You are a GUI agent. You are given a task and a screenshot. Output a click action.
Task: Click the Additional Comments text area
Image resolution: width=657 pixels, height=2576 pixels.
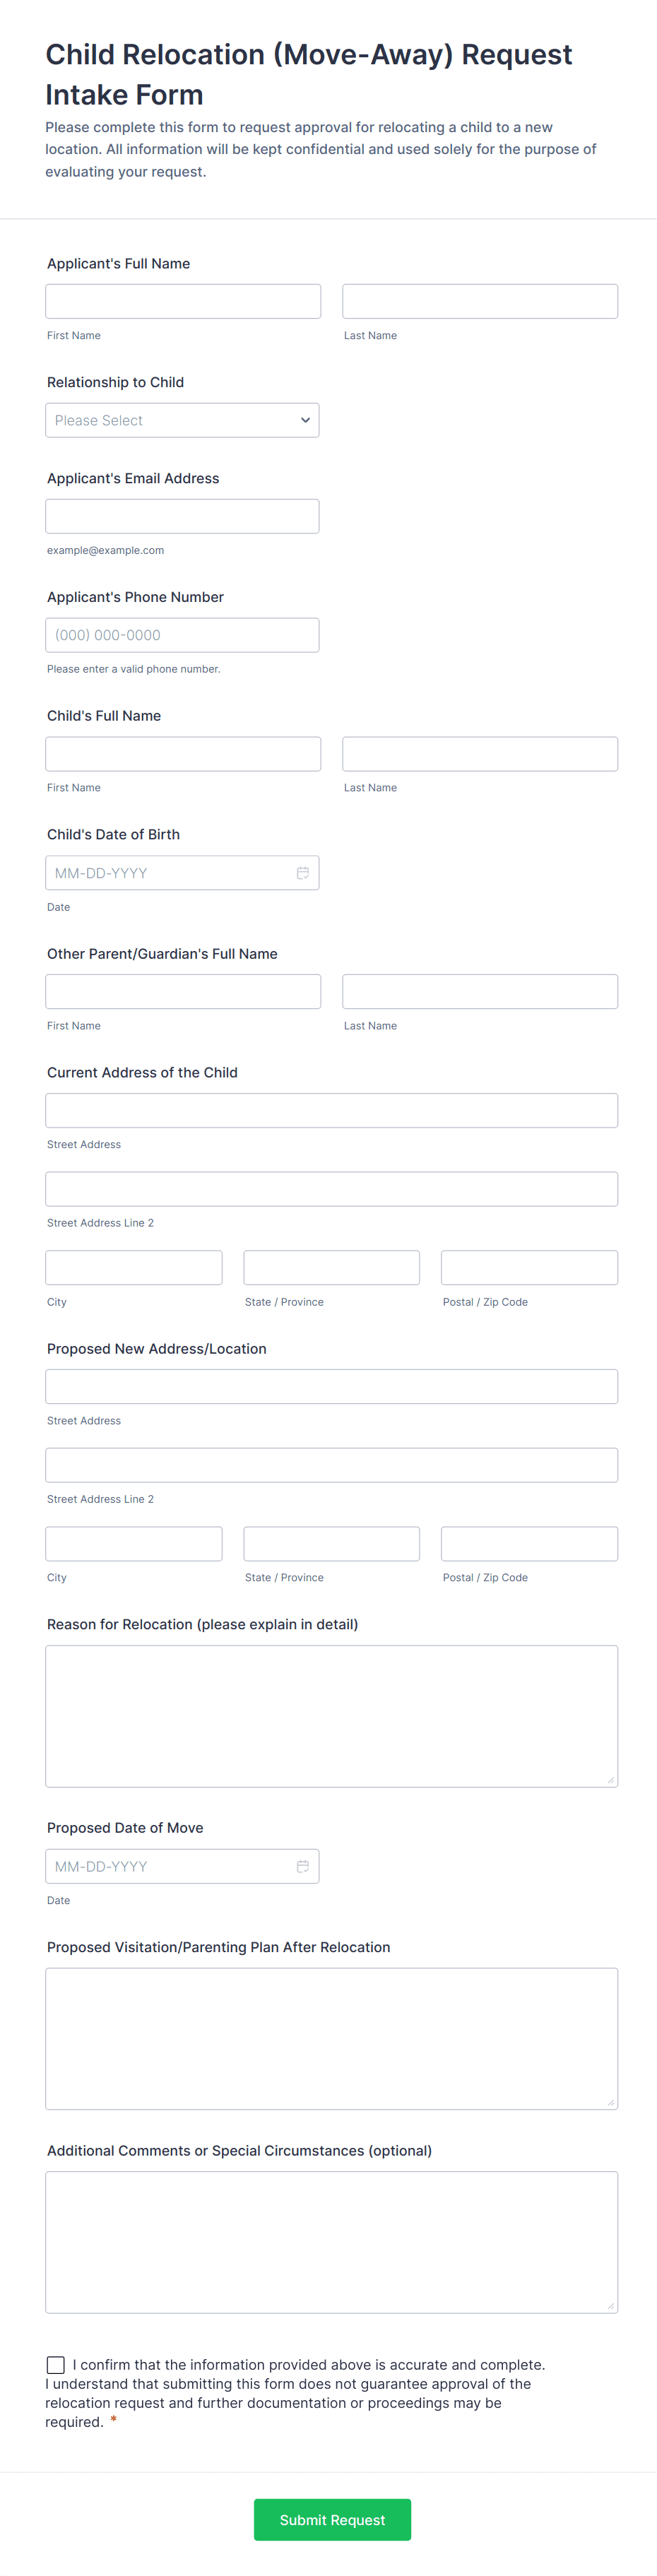[331, 2241]
